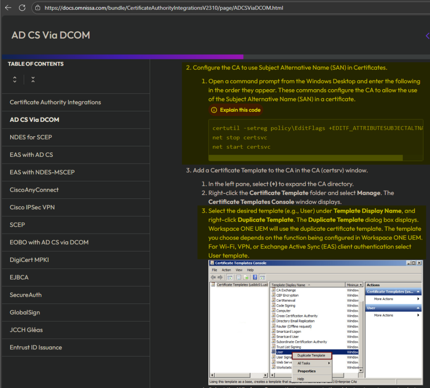This screenshot has height=388, width=430.
Task: Click the purple reading progress bar
Action: pos(122,57)
